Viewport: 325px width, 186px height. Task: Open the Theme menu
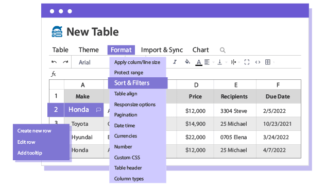pyautogui.click(x=89, y=50)
